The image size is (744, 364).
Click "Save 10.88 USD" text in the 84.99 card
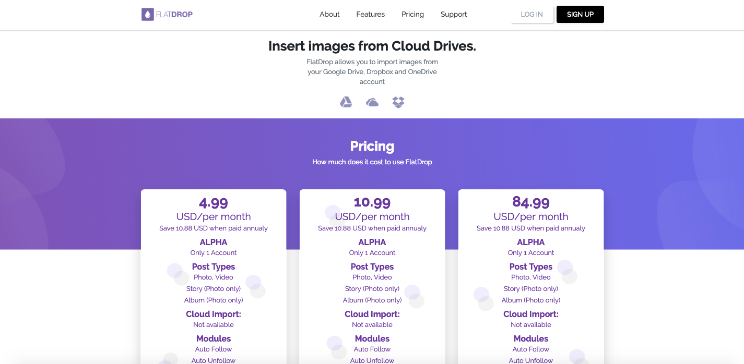(x=531, y=228)
